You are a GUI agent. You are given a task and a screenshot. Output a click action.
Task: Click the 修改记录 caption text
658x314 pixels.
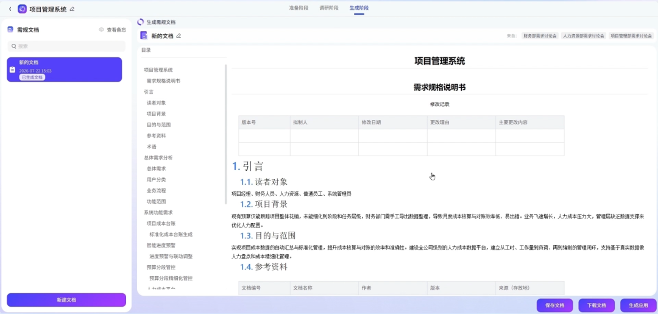coord(439,104)
